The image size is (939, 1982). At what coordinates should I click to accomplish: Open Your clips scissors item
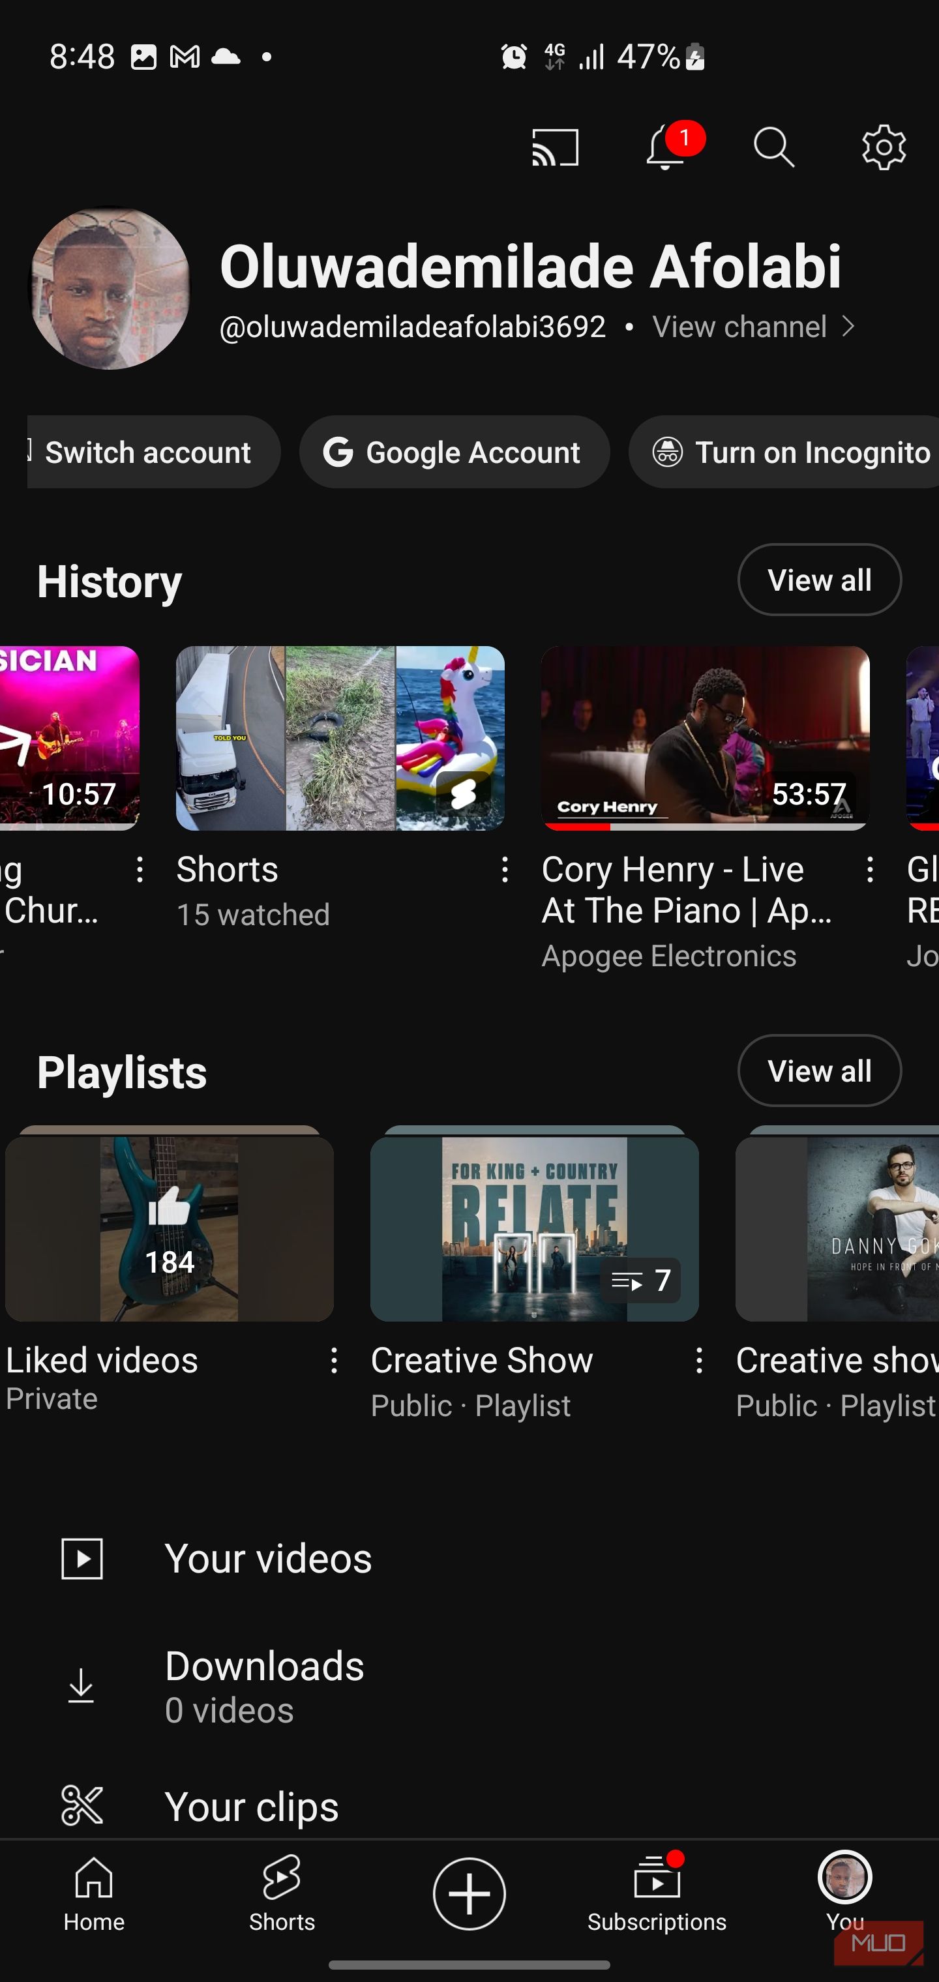pyautogui.click(x=251, y=1806)
